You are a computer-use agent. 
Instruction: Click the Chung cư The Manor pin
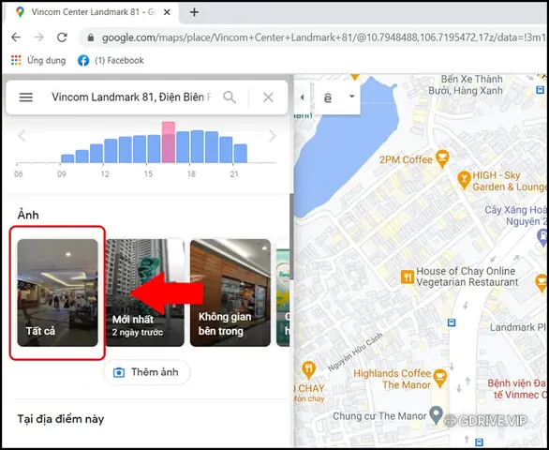pos(436,415)
